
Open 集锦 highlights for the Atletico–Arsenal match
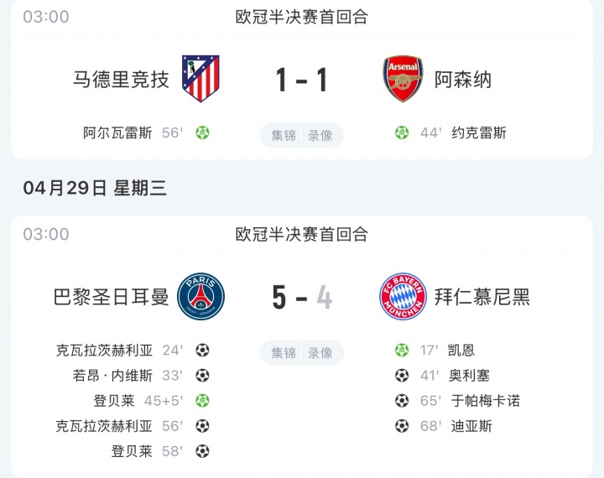tap(284, 135)
